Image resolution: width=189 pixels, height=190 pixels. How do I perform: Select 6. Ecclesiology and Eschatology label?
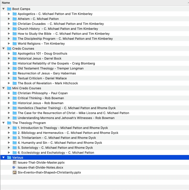[56, 152]
